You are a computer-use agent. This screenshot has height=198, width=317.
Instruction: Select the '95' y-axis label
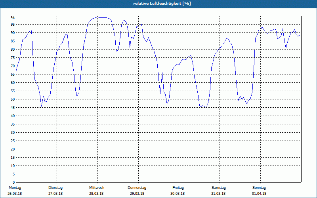tap(13, 25)
